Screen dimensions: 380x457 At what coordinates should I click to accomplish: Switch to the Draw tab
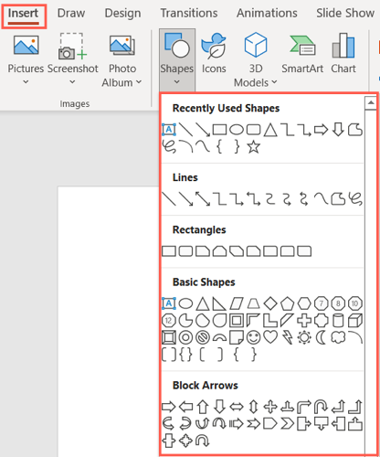click(x=71, y=13)
